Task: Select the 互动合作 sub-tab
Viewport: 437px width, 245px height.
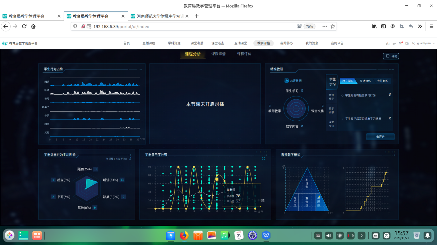Action: [x=365, y=81]
